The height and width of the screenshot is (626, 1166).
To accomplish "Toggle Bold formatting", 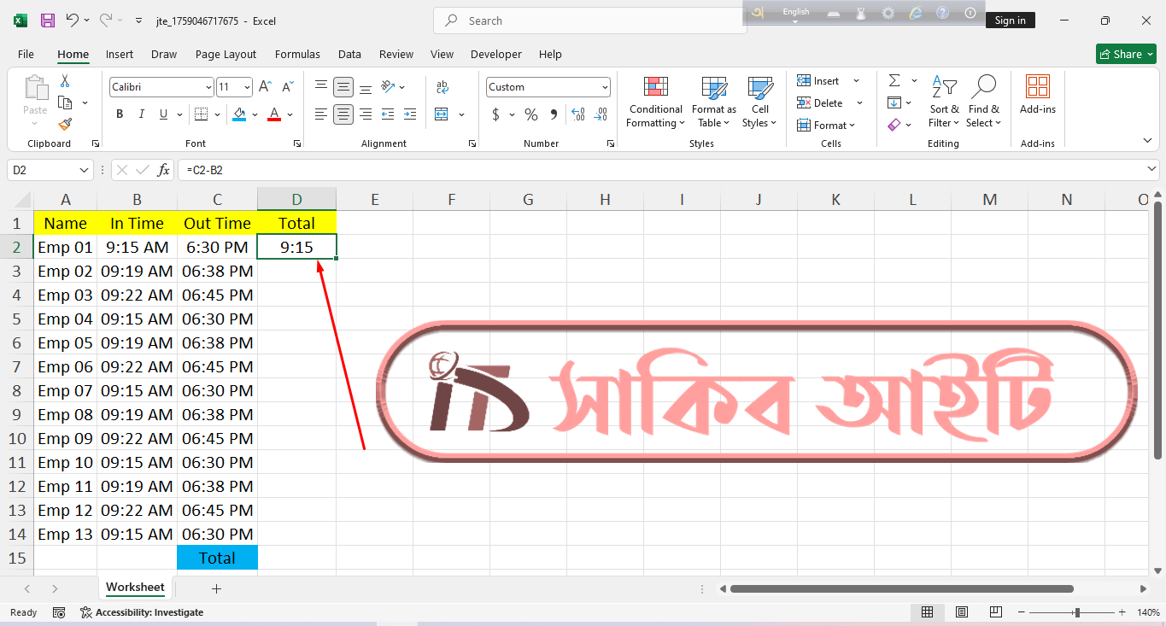I will pyautogui.click(x=120, y=114).
